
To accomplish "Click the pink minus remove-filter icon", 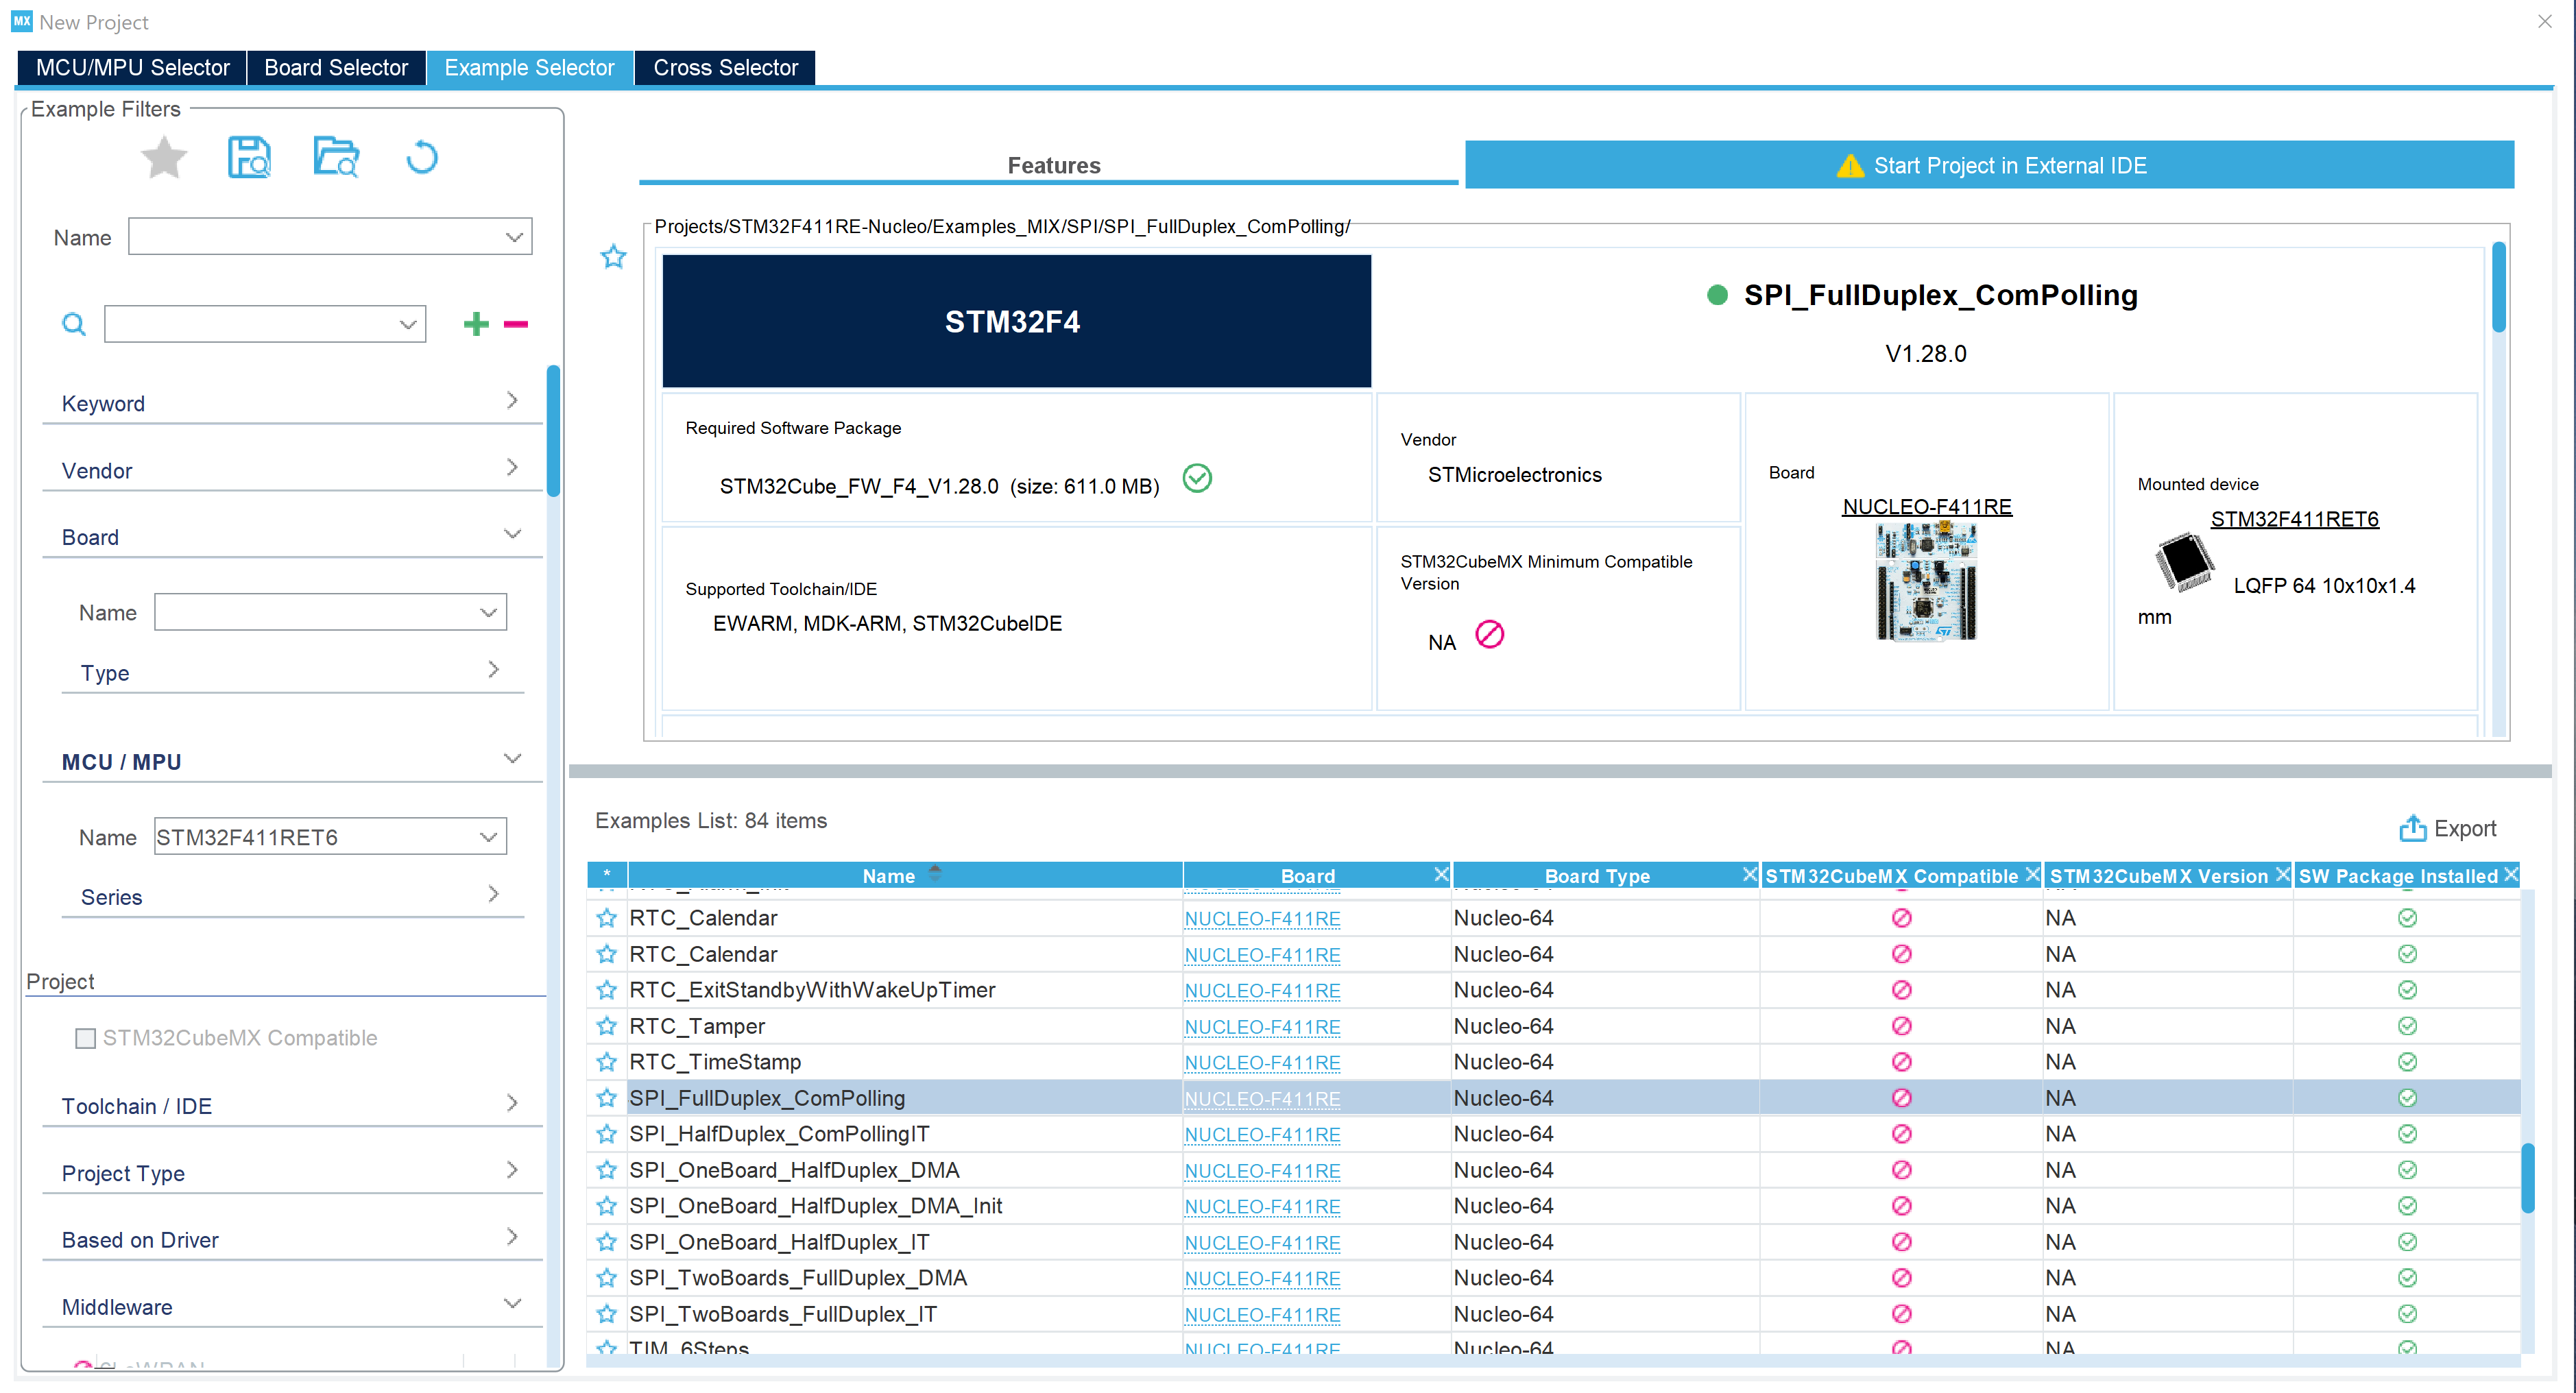I will [516, 323].
